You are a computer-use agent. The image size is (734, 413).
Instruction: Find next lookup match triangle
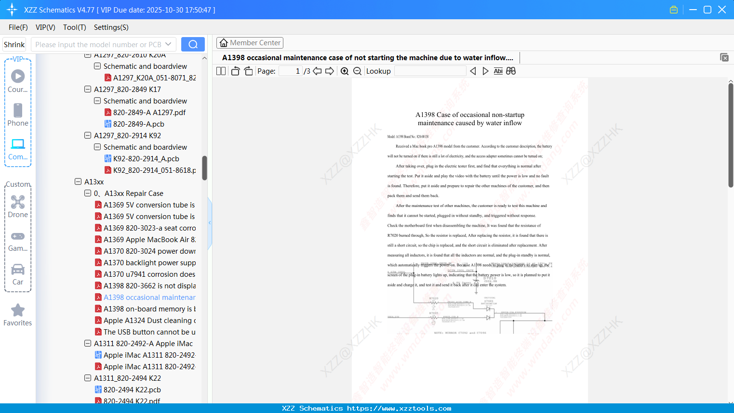pyautogui.click(x=485, y=71)
